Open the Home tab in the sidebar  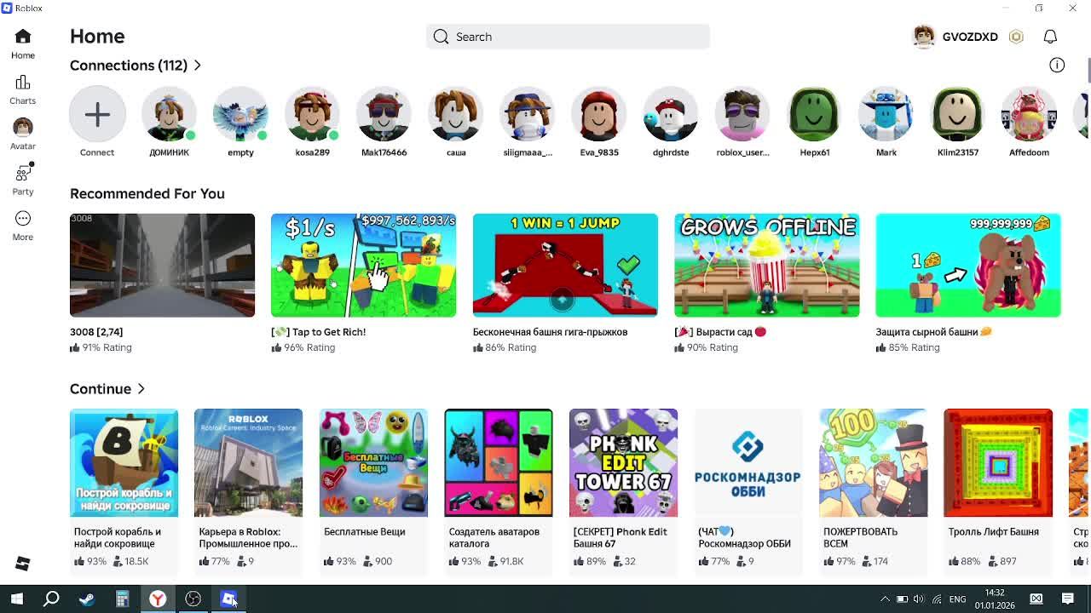point(23,43)
